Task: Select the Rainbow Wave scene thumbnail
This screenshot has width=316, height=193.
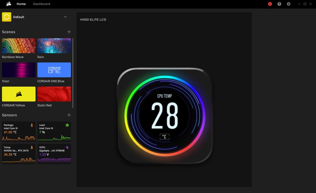Action: click(x=19, y=46)
